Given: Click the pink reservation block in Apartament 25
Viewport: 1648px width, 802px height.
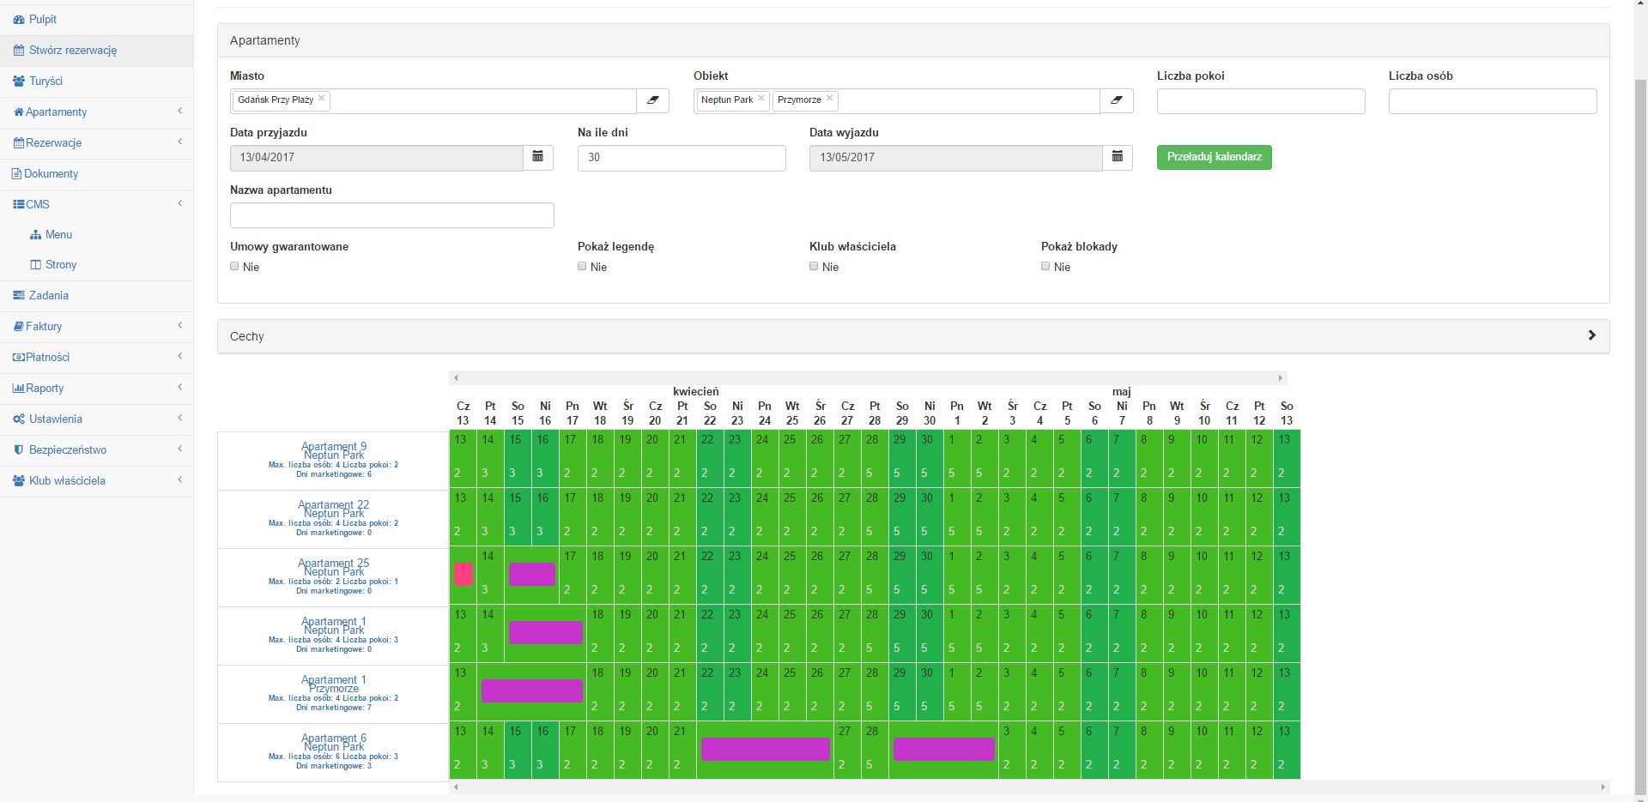Looking at the screenshot, I should 463,575.
